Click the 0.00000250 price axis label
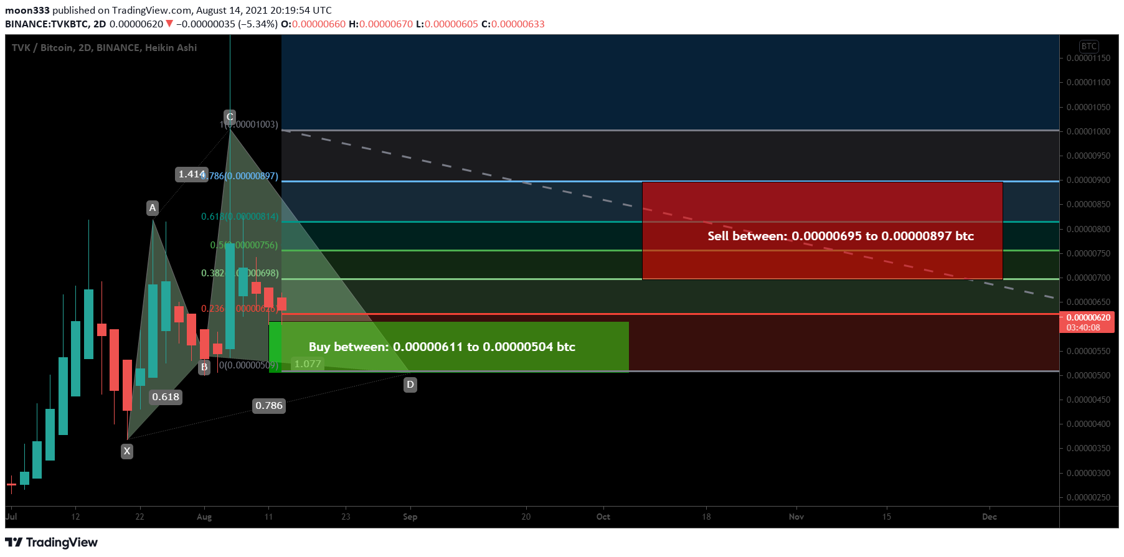Image resolution: width=1124 pixels, height=557 pixels. pos(1089,497)
